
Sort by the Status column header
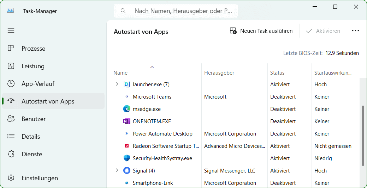coord(277,73)
